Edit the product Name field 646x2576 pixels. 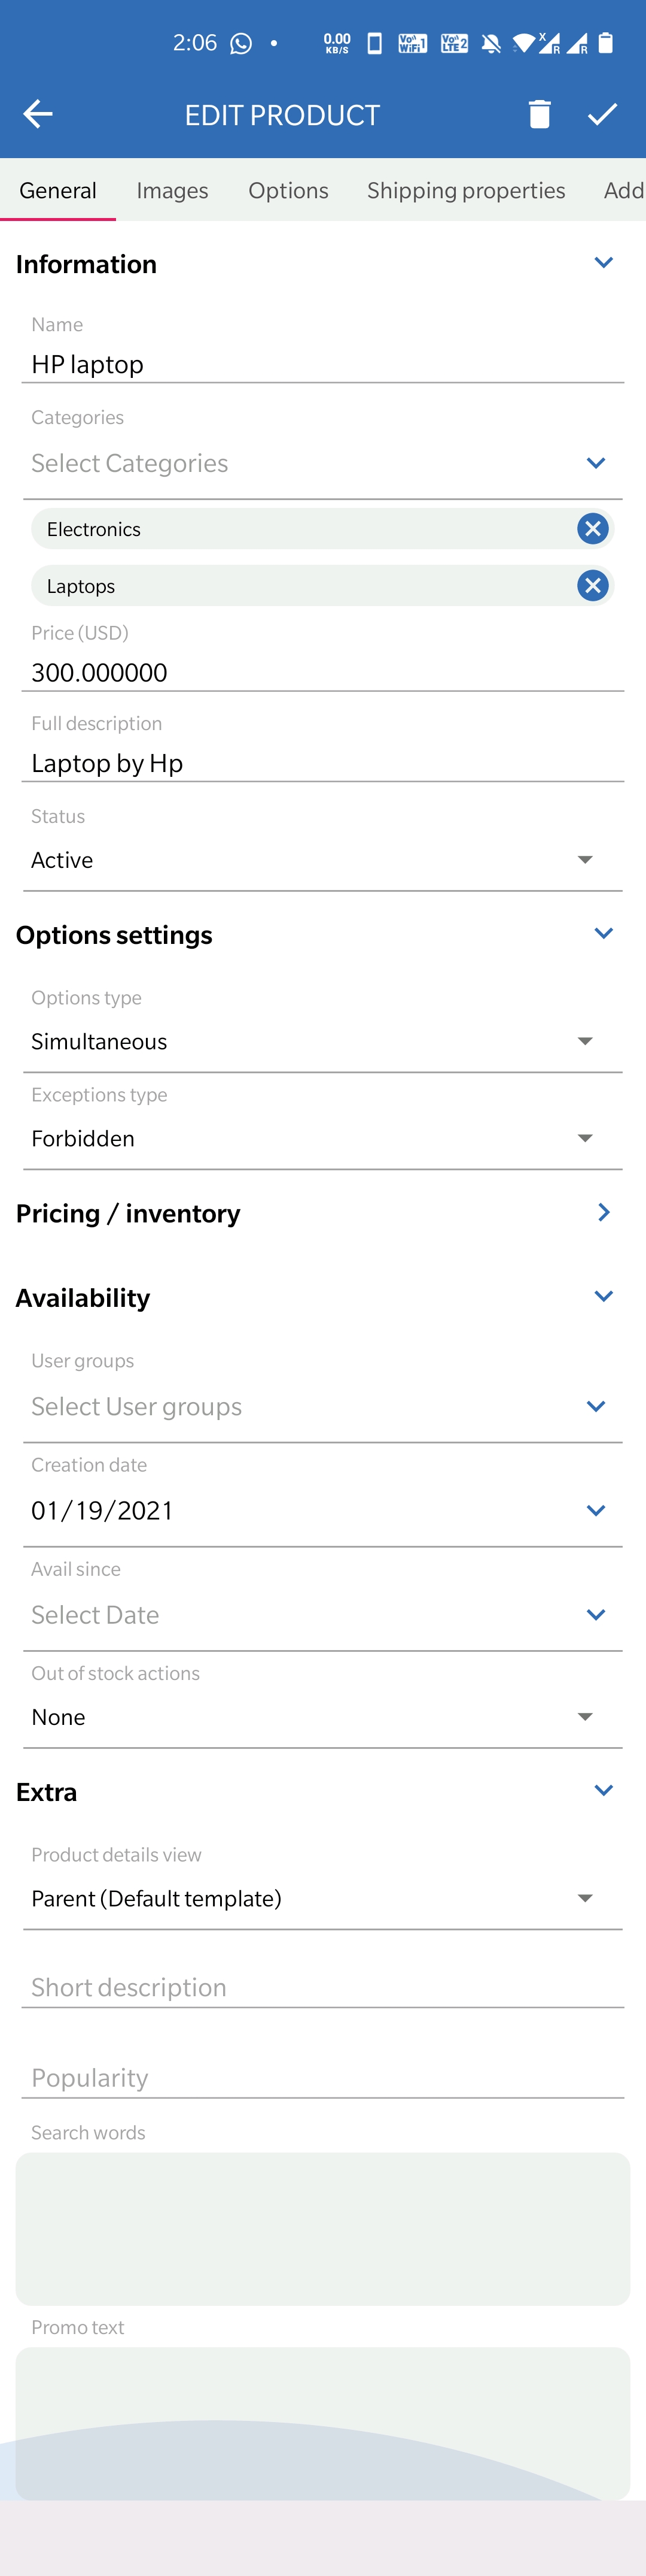point(322,364)
